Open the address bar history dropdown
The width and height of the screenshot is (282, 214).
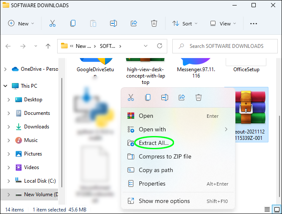(146, 46)
